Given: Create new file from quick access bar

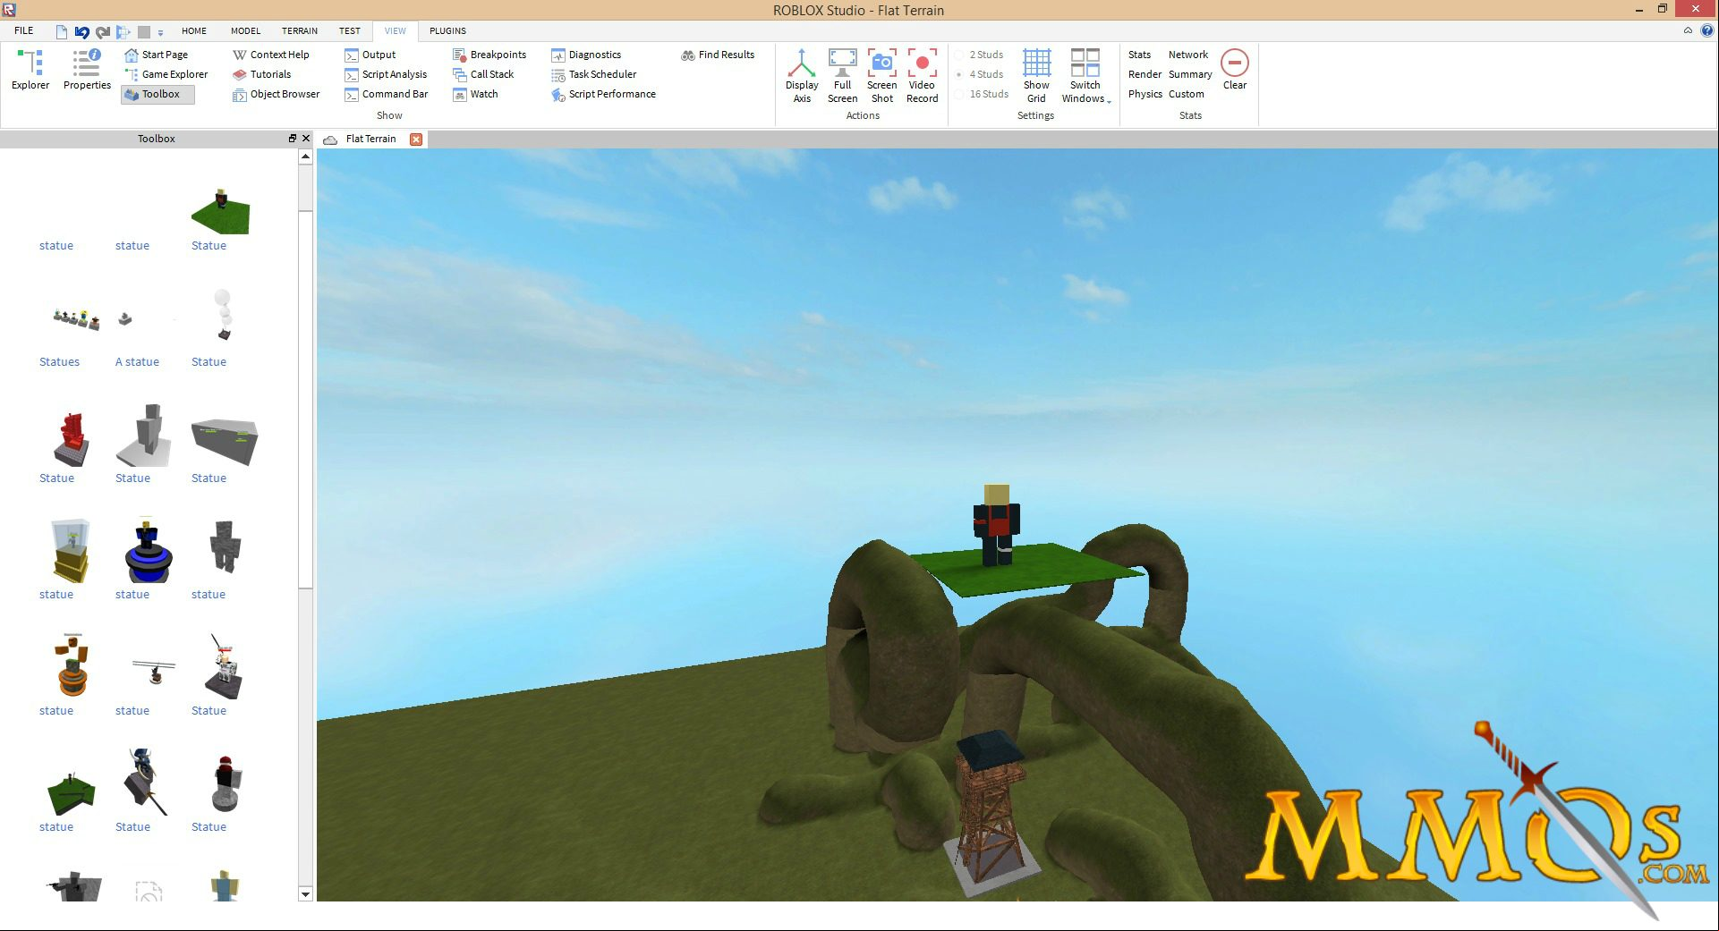Looking at the screenshot, I should [61, 31].
